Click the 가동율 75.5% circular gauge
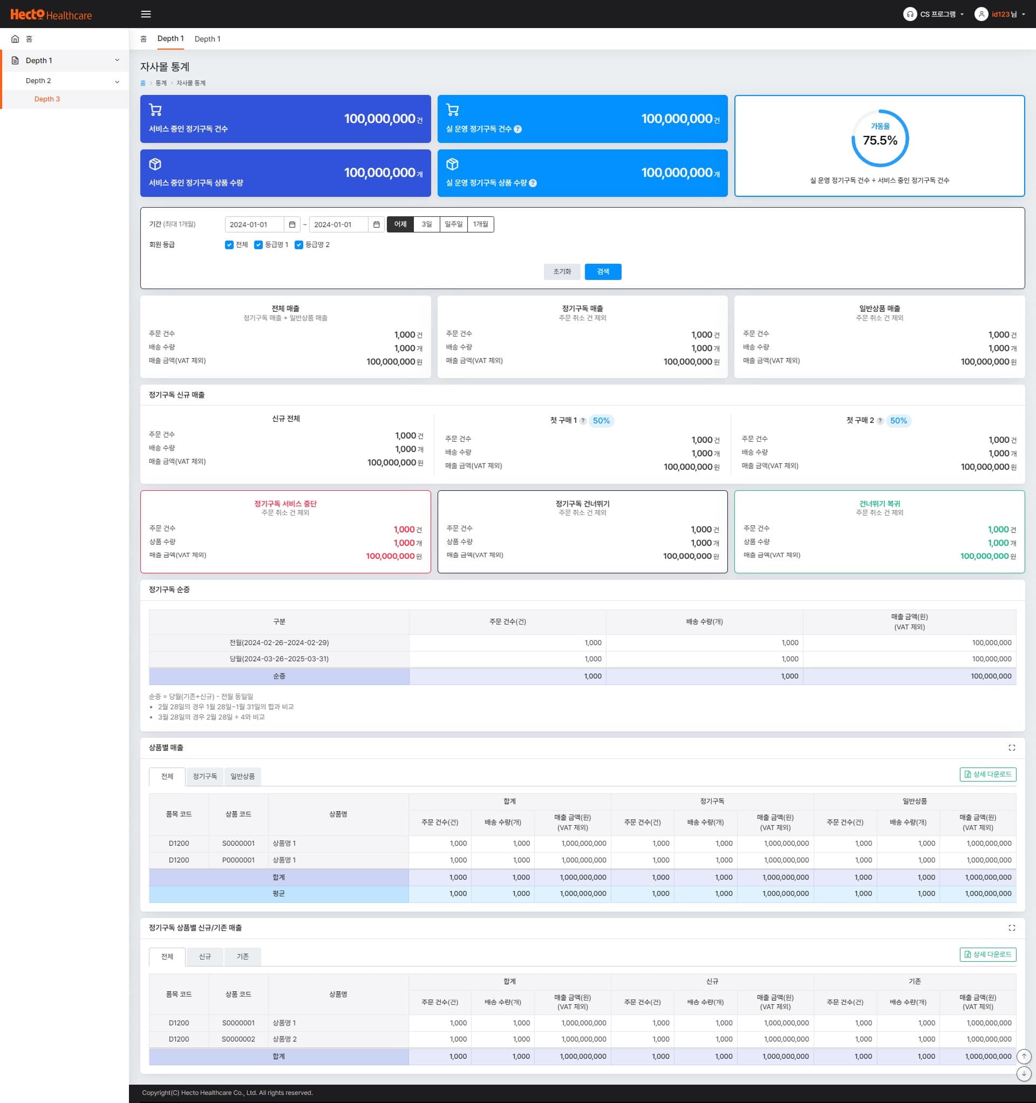Image resolution: width=1036 pixels, height=1103 pixels. 880,138
